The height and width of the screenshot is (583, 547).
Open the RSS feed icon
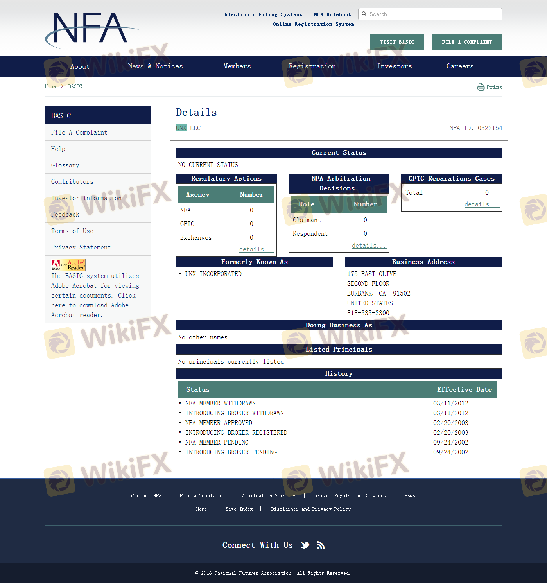click(321, 545)
